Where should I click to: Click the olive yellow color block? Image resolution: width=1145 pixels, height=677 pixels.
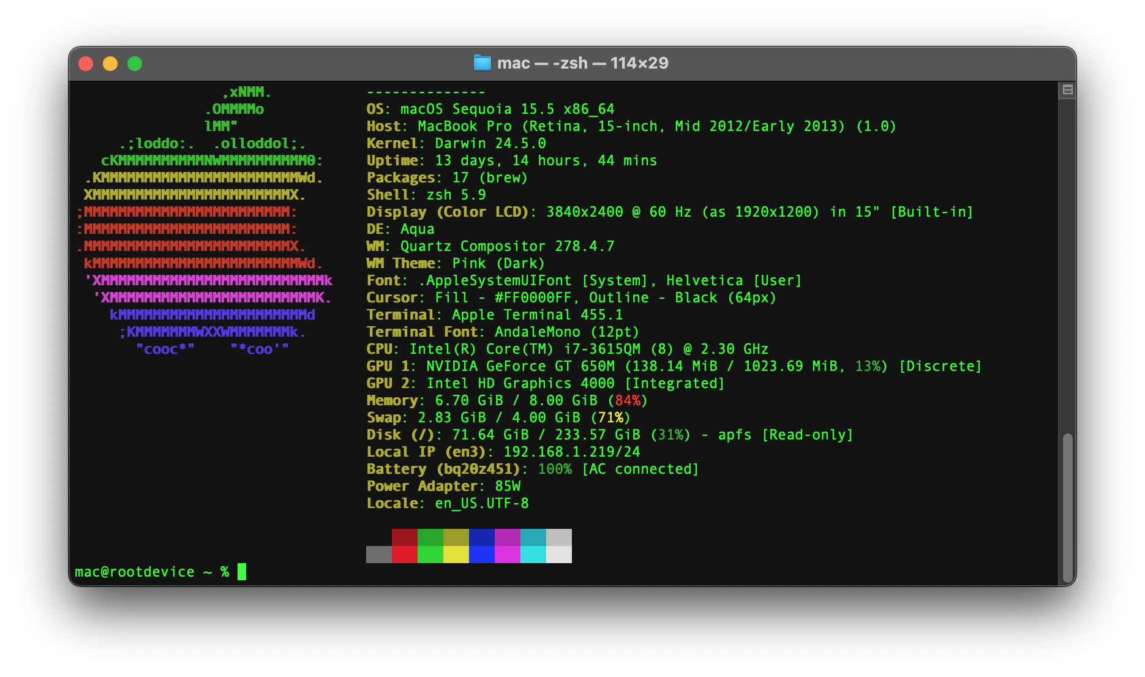tap(456, 537)
